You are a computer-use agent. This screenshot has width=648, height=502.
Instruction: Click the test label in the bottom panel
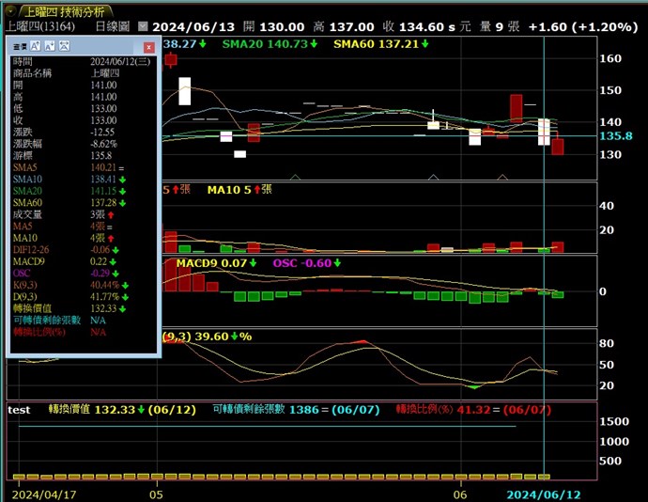pyautogui.click(x=20, y=410)
